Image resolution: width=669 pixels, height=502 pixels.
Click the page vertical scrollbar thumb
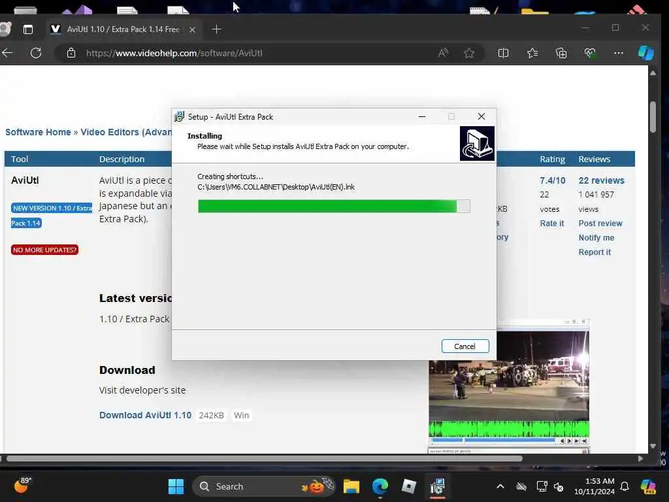[x=653, y=117]
